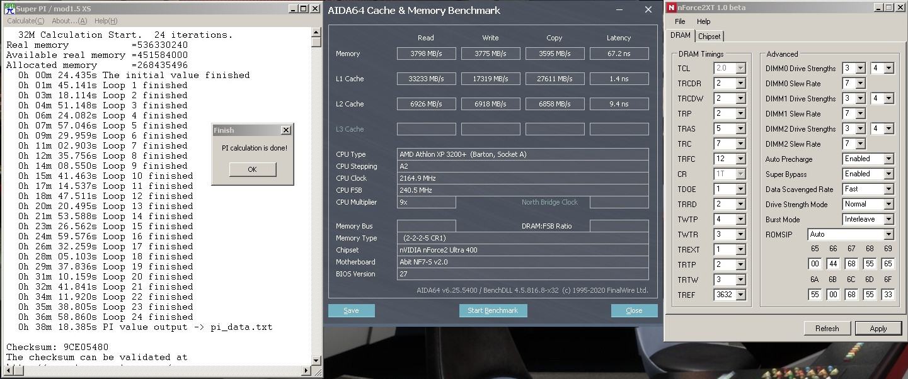Click the CPU Clock value 2164.9 MHz
The width and height of the screenshot is (908, 379).
tap(522, 178)
